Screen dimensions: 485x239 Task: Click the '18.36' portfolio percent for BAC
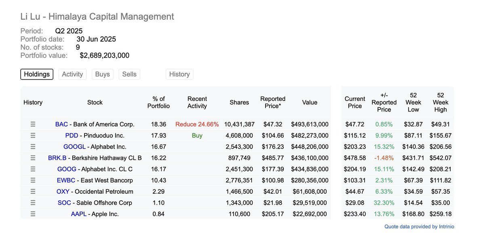pyautogui.click(x=159, y=124)
